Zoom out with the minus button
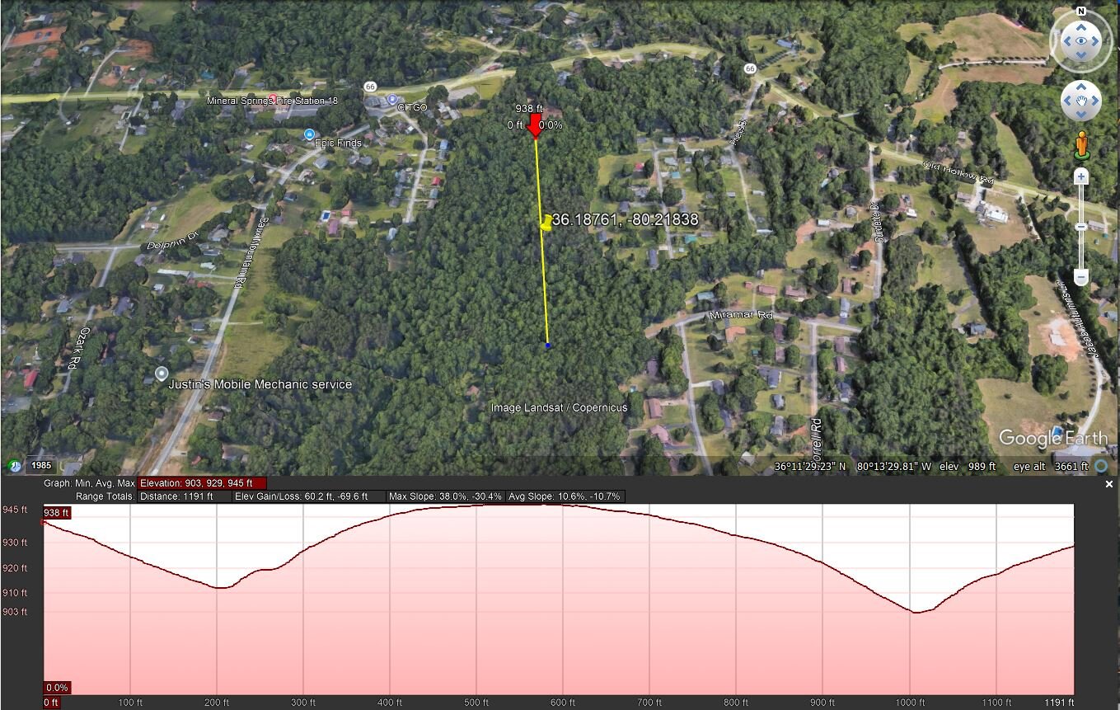Image resolution: width=1120 pixels, height=710 pixels. pos(1081,278)
